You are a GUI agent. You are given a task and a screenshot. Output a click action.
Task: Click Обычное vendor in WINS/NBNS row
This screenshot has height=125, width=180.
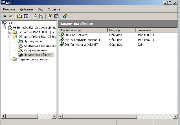pyautogui.click(x=116, y=40)
